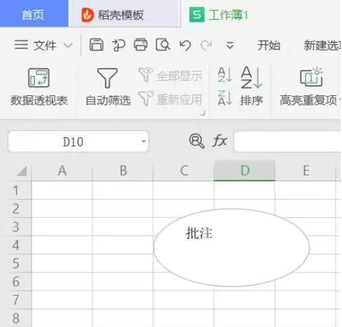Click the Save icon in quick toolbar

(x=97, y=45)
